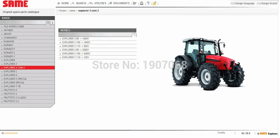The width and height of the screenshot is (280, 138).
Task: Select DORADO S range entry
Action: (x=27, y=53)
